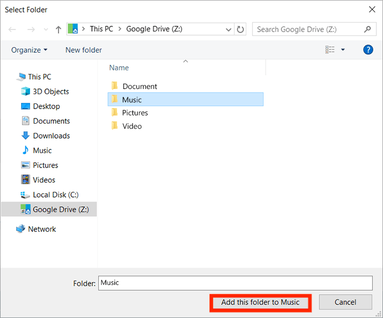
Task: Click This PC in address breadcrumb
Action: 101,29
